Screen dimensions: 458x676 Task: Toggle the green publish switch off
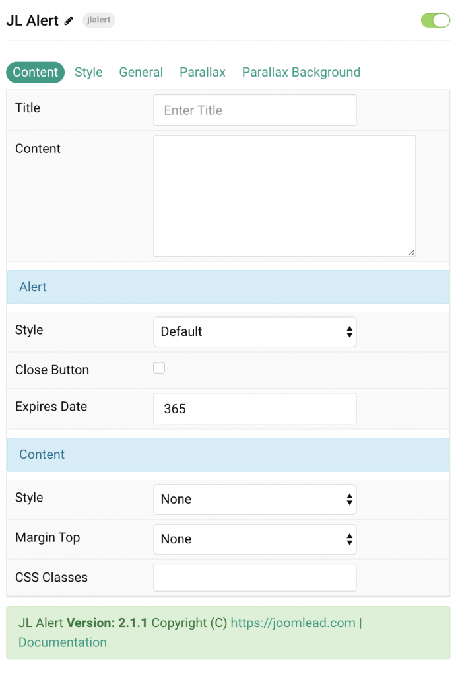point(434,20)
